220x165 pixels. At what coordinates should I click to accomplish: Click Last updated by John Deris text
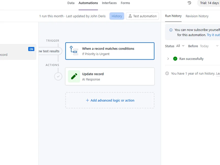[86, 16]
